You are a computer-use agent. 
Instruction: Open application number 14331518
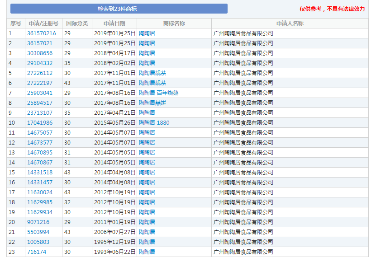(40, 173)
